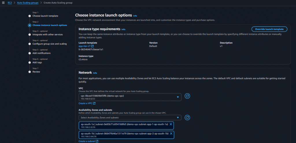Click the Override launch template button
296x143 pixels.
269,29
